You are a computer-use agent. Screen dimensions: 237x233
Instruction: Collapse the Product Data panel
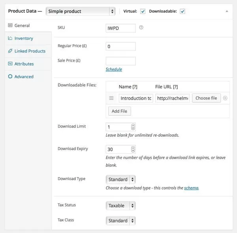point(227,11)
